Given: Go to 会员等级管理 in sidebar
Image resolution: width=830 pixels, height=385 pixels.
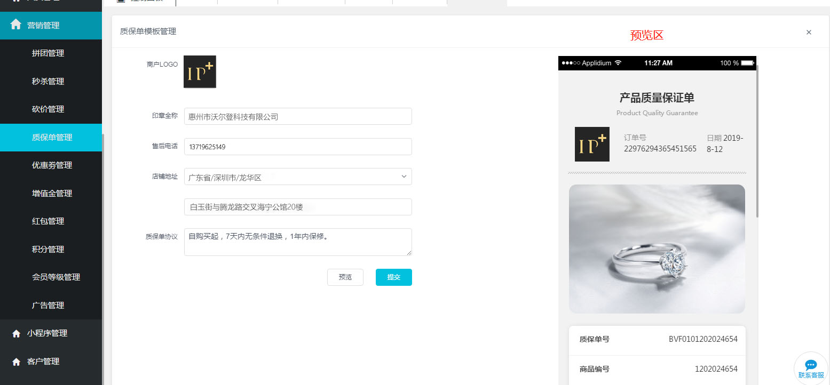Looking at the screenshot, I should pyautogui.click(x=56, y=277).
